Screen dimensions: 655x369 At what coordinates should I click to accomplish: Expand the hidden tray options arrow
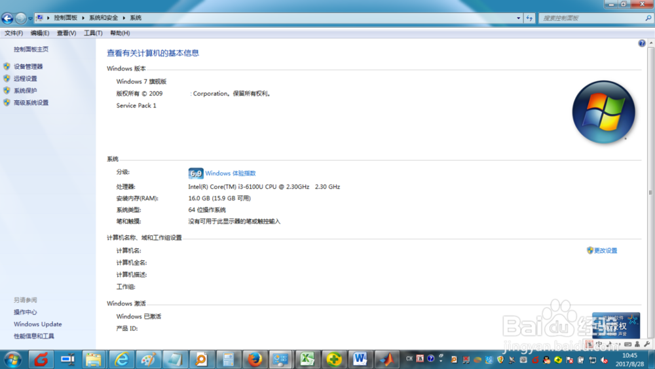[441, 360]
